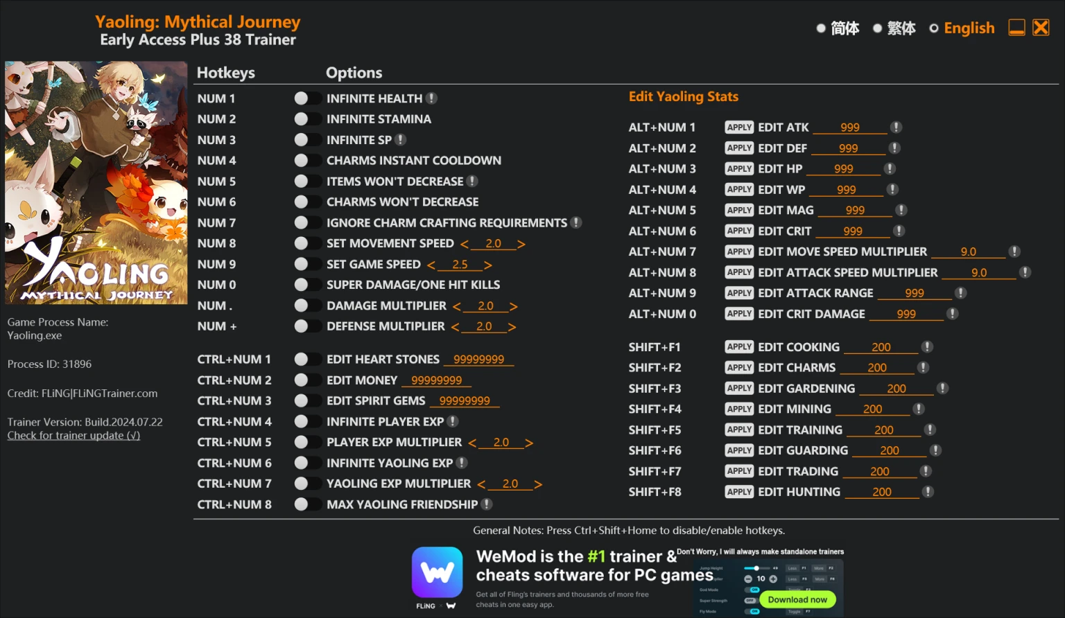This screenshot has height=618, width=1065.
Task: Click the info icon for Edit Gardening
Action: click(942, 389)
